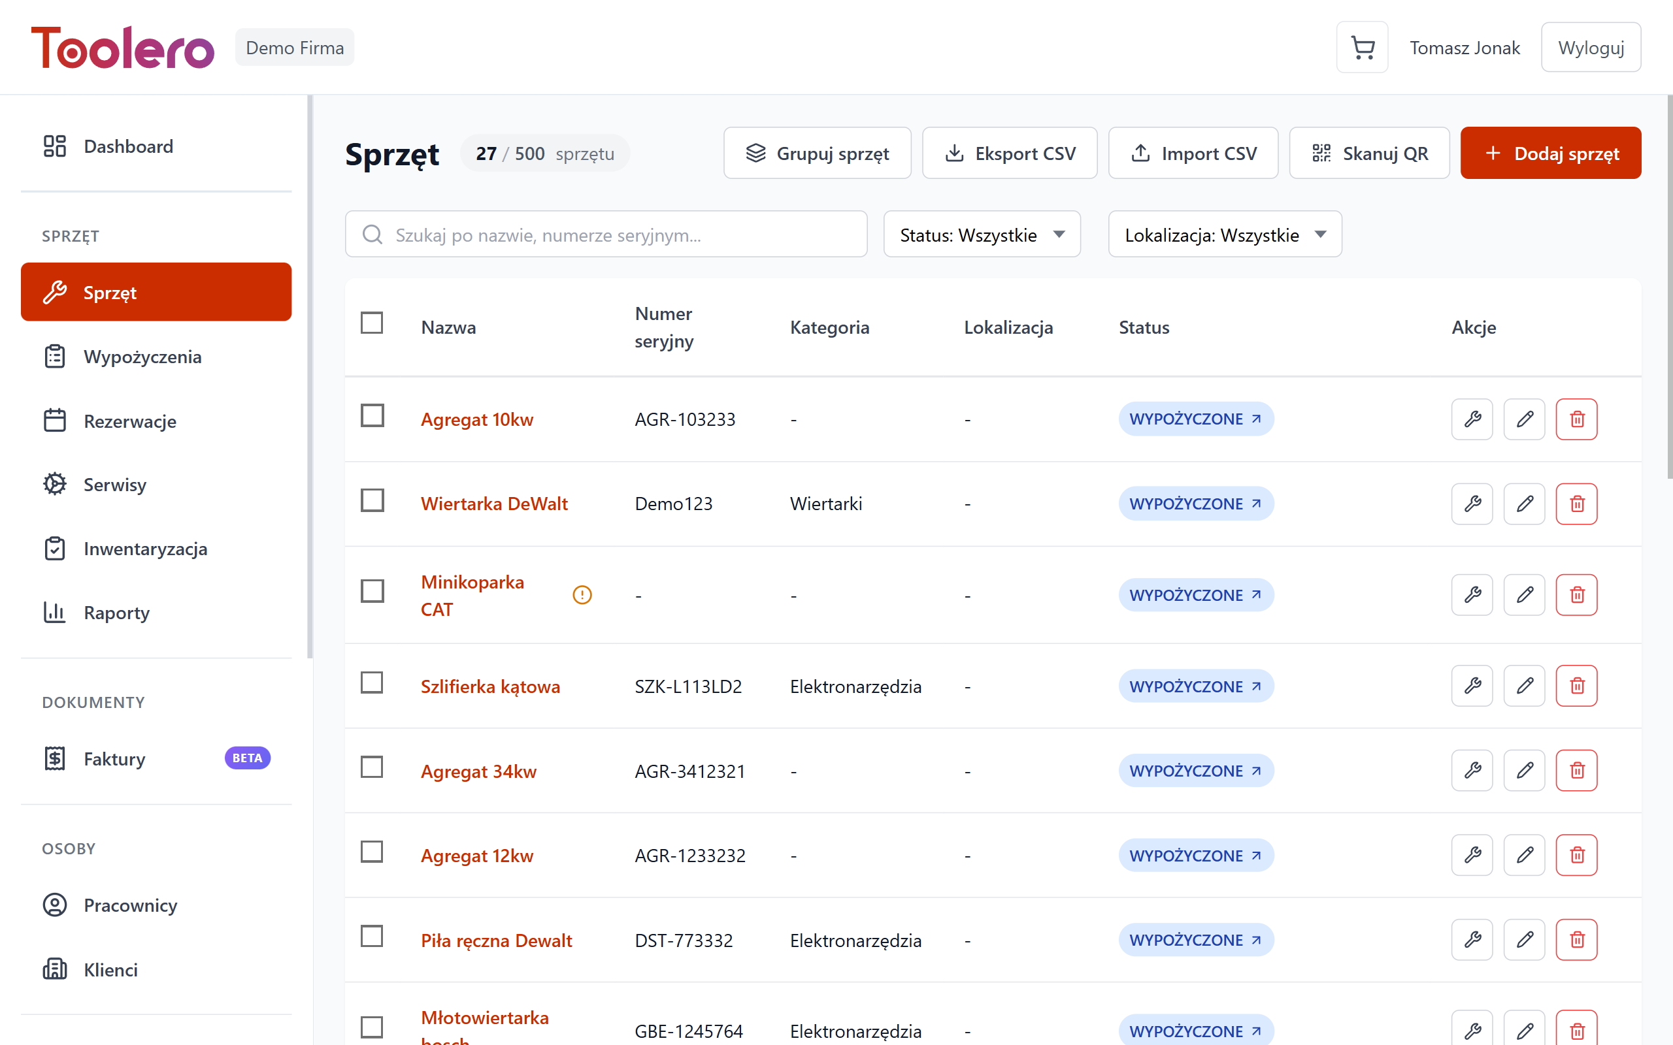Open Rezerwacje in the sidebar

click(x=129, y=421)
